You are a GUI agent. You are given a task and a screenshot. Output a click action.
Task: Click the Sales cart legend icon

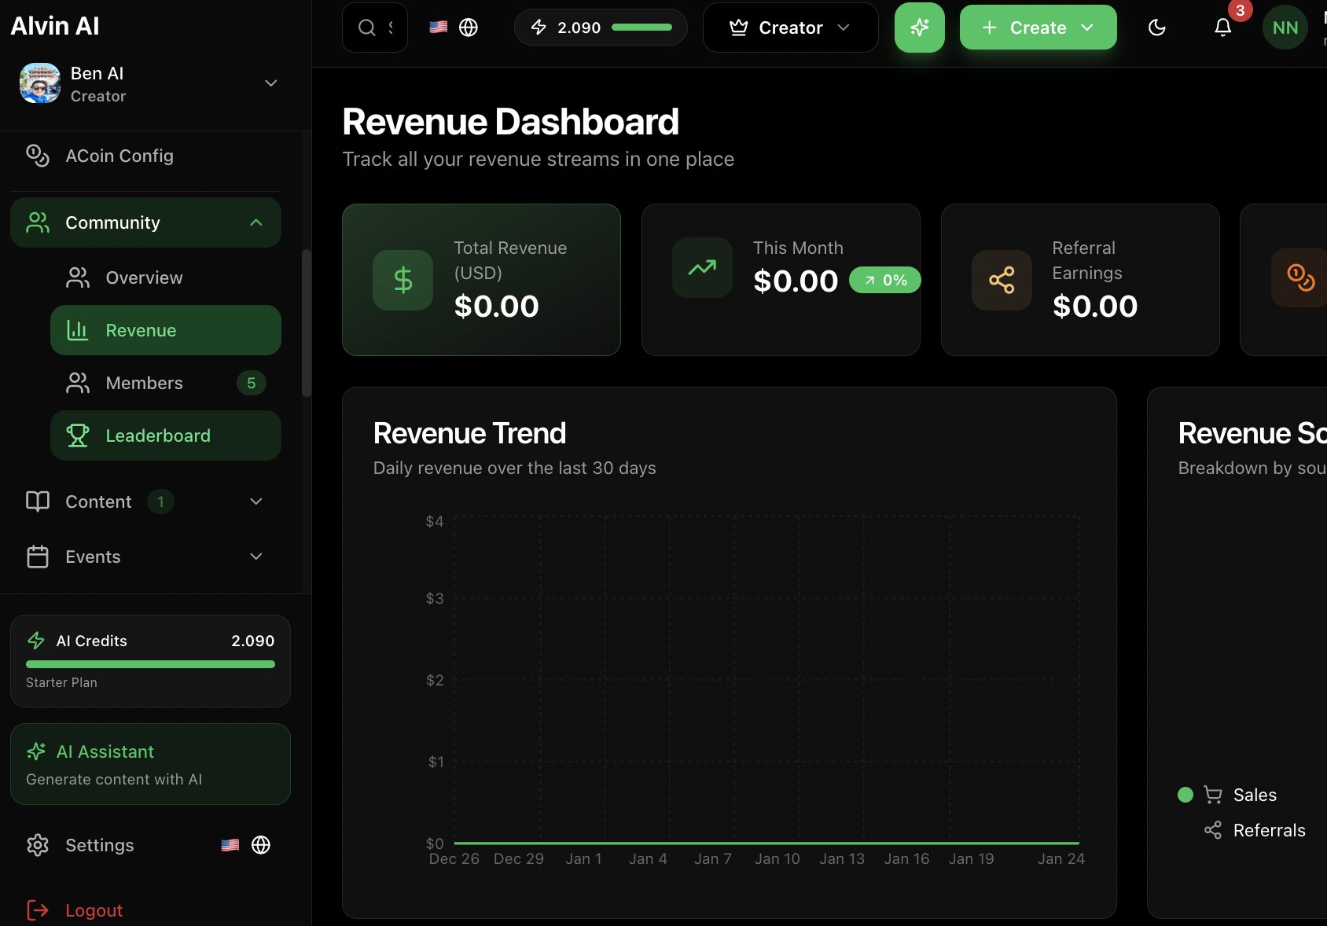coord(1213,795)
